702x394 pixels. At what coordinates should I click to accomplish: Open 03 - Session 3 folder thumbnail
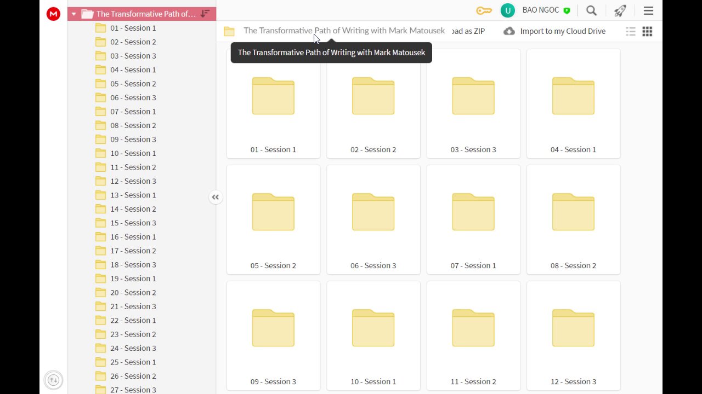tap(473, 103)
